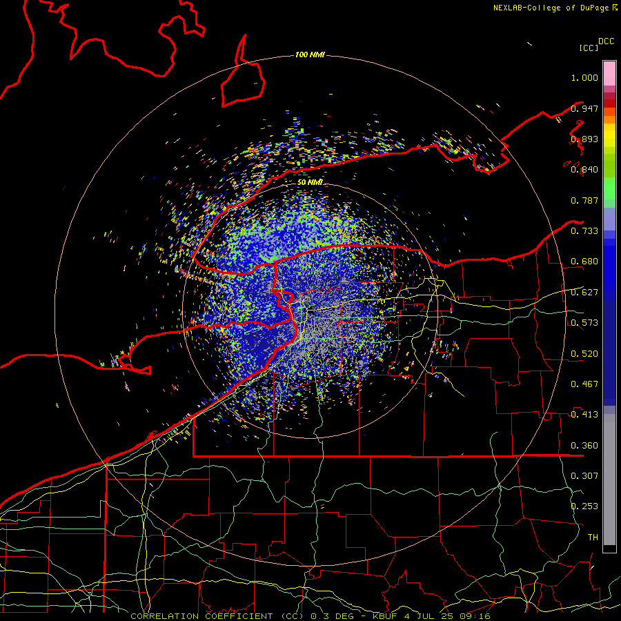Click the [CC] units label
The height and width of the screenshot is (621, 621).
tap(589, 48)
